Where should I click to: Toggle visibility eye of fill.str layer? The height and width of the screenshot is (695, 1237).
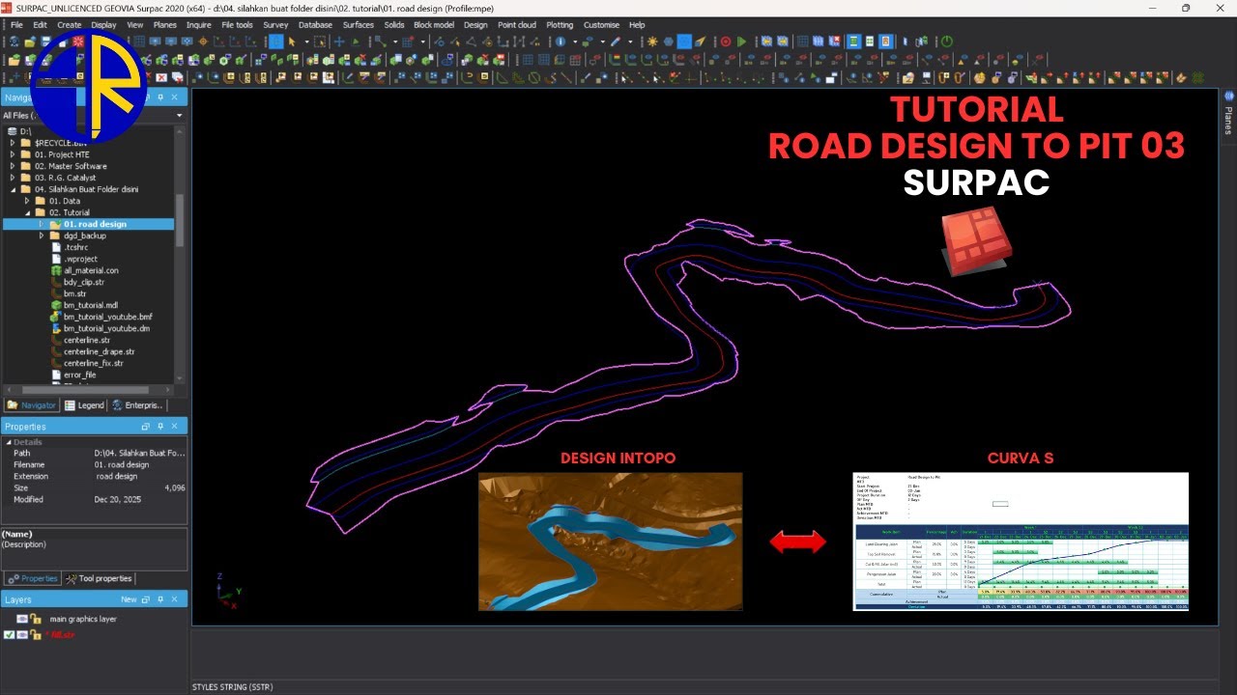(x=22, y=635)
